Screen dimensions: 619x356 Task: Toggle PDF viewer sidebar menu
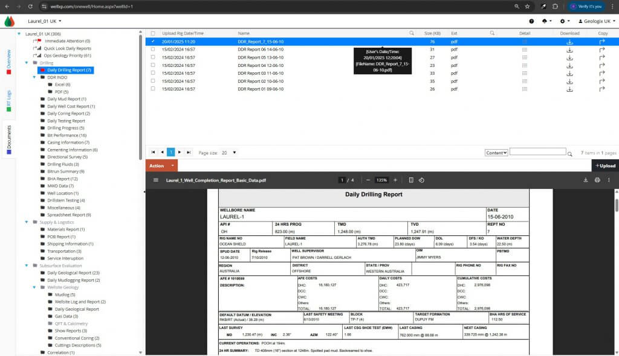click(x=155, y=180)
